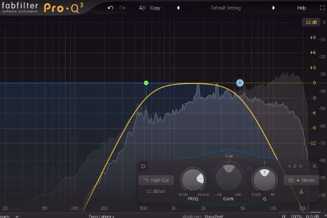Select the blue high cut band node
The height and width of the screenshot is (218, 327).
240,83
